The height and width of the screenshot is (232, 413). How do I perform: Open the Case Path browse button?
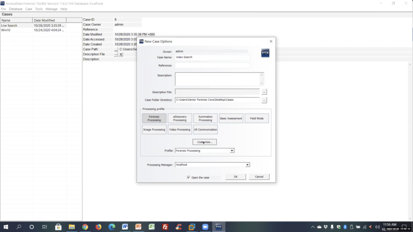tap(116, 50)
